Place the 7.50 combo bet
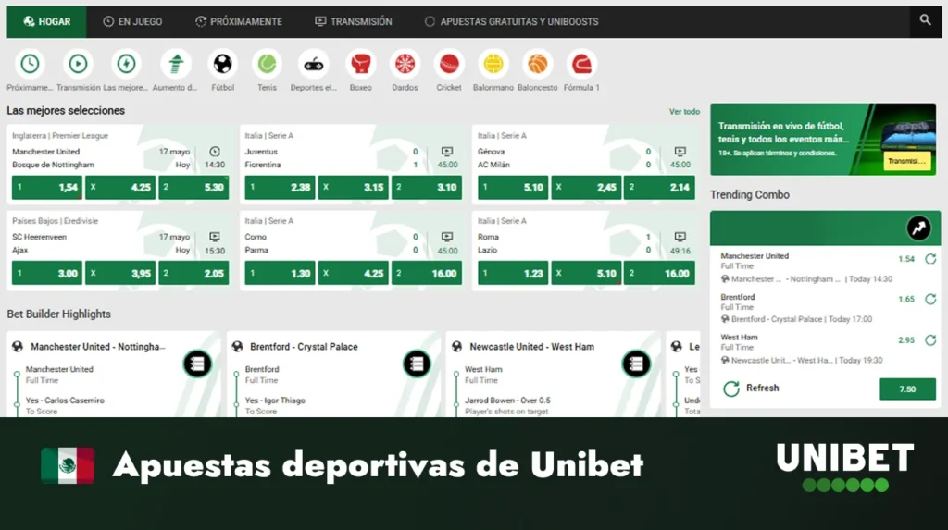The width and height of the screenshot is (948, 530). coord(907,389)
